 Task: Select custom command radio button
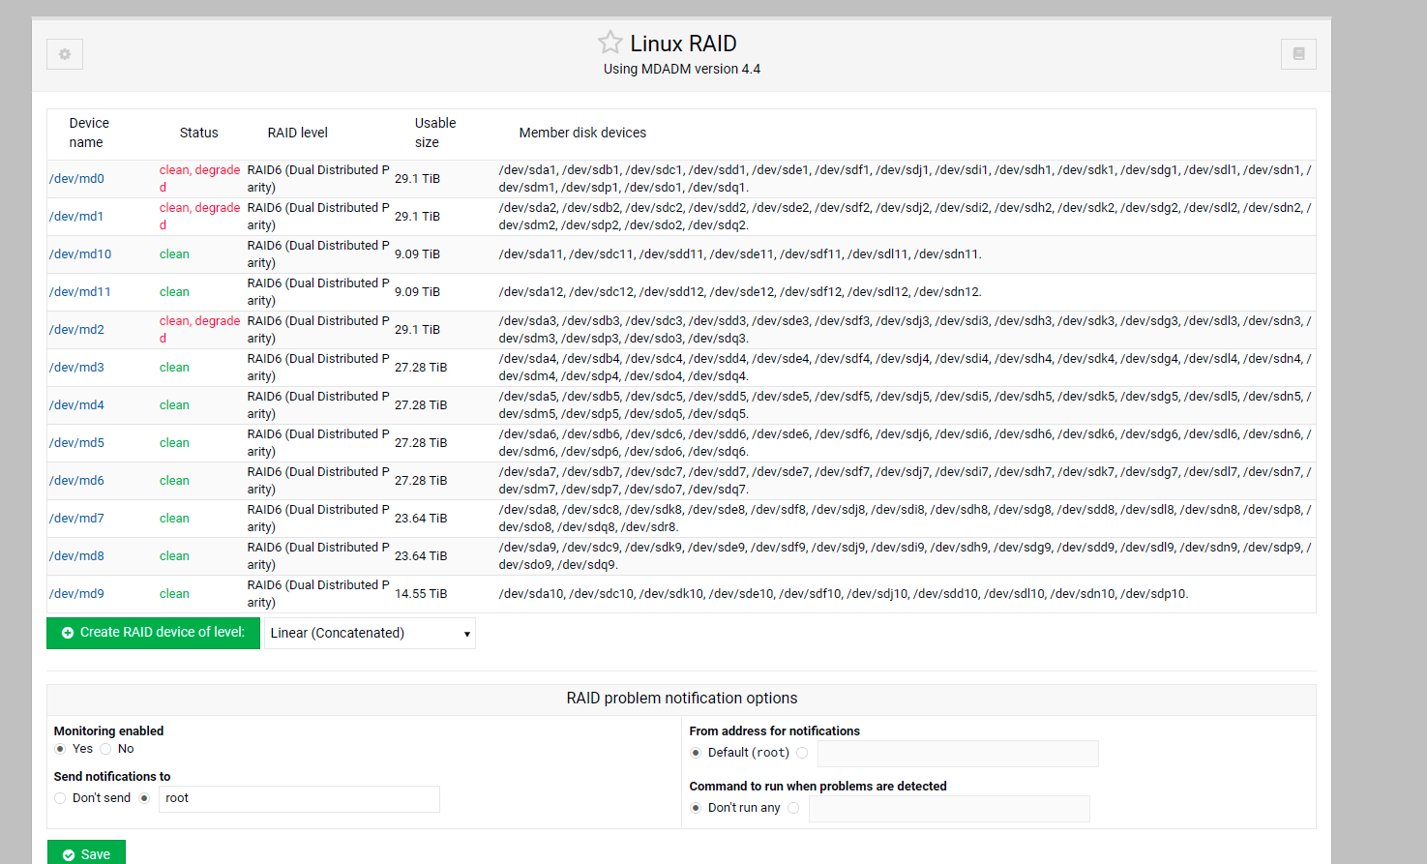pos(793,808)
